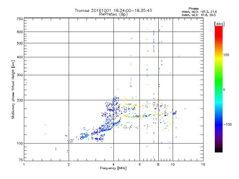The width and height of the screenshot is (239, 179).
Task: Click y-axis label '200'
Action: pos(20,100)
